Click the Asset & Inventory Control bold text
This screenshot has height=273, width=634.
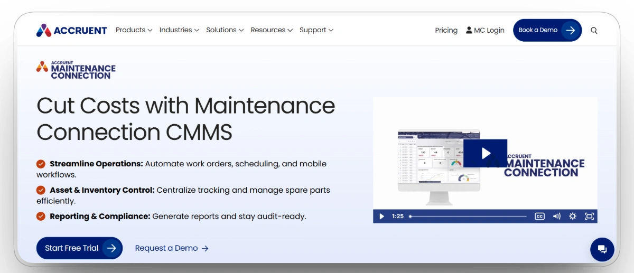(x=102, y=190)
